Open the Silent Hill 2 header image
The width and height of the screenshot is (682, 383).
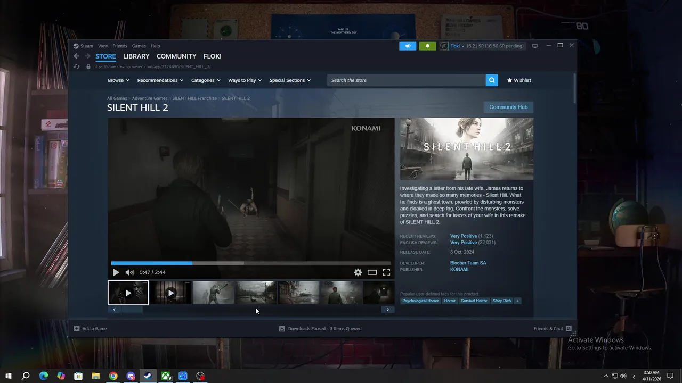coord(467,148)
